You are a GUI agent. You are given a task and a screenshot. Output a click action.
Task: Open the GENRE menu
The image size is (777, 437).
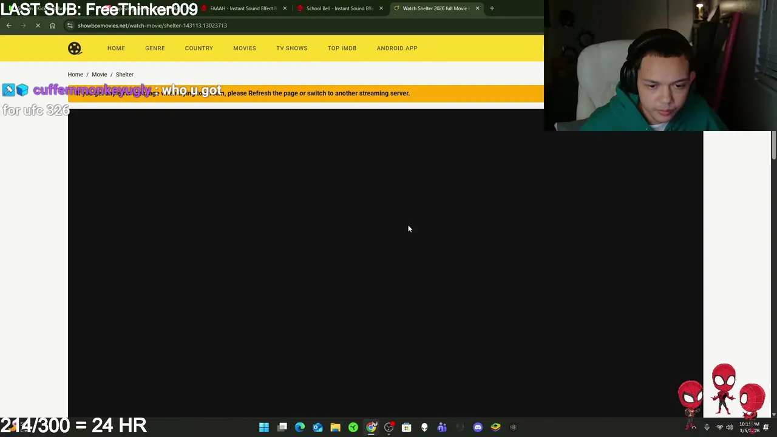pyautogui.click(x=155, y=48)
